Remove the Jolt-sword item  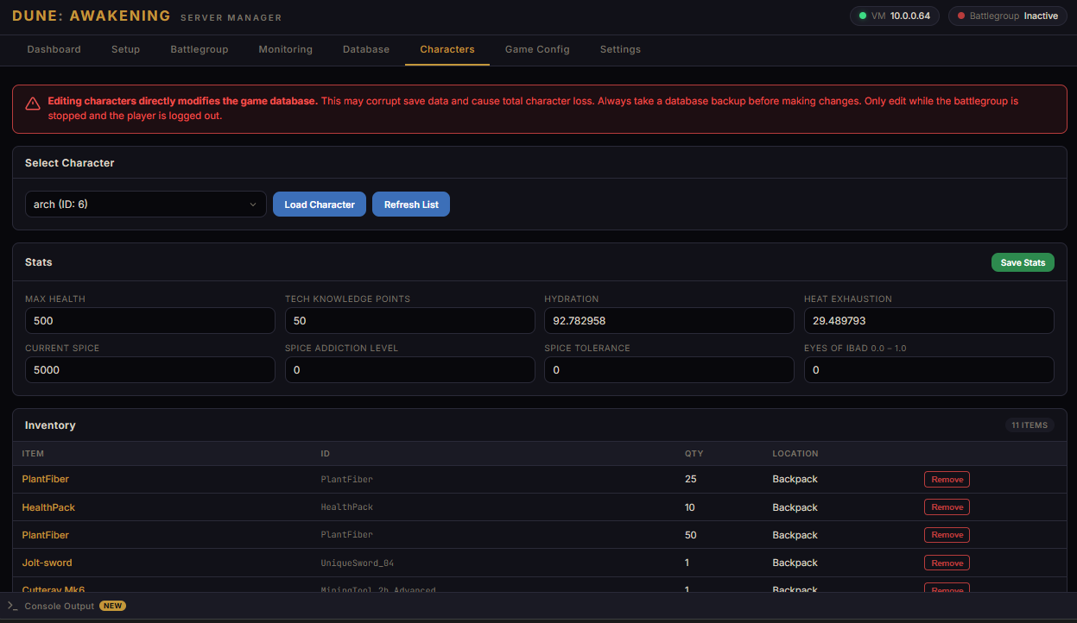[x=947, y=563]
